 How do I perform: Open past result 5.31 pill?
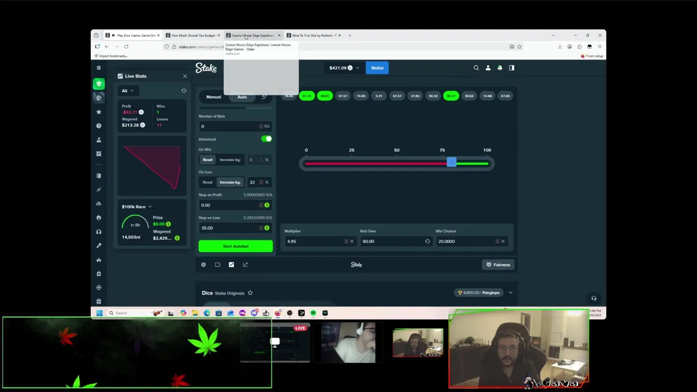coord(379,96)
